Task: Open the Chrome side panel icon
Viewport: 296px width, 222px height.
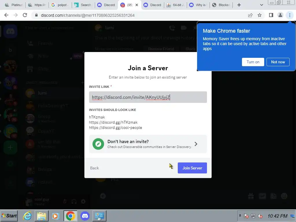Action: 271,15
